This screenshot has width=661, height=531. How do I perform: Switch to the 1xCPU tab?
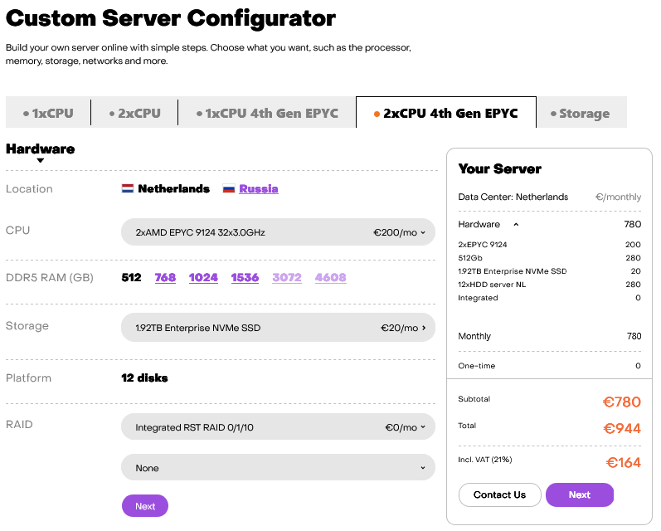(x=48, y=113)
